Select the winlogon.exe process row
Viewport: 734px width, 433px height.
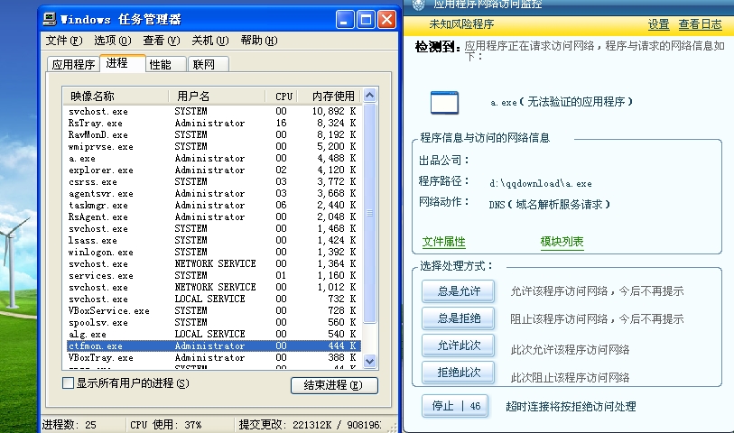pos(213,252)
